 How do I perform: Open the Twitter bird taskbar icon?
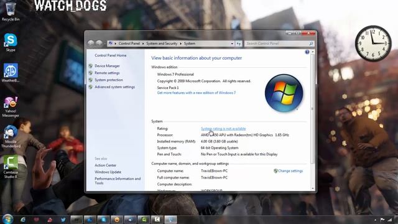pos(63,220)
